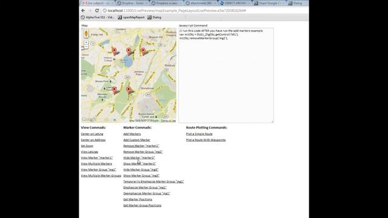Viewport: 388px width, 218px height.
Task: Switch to the OBJECT ARCHI tab
Action: pyautogui.click(x=234, y=3)
